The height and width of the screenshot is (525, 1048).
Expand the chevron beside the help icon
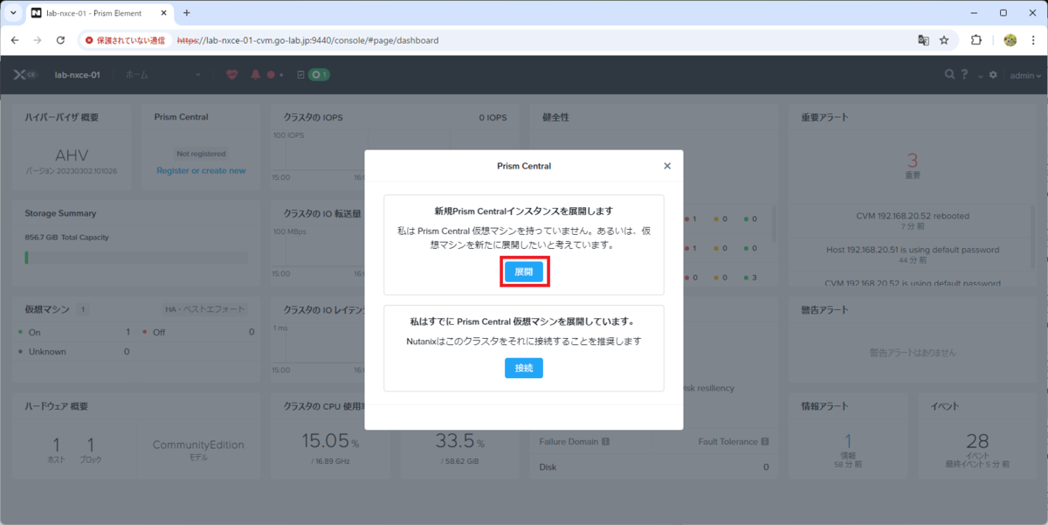click(x=980, y=76)
